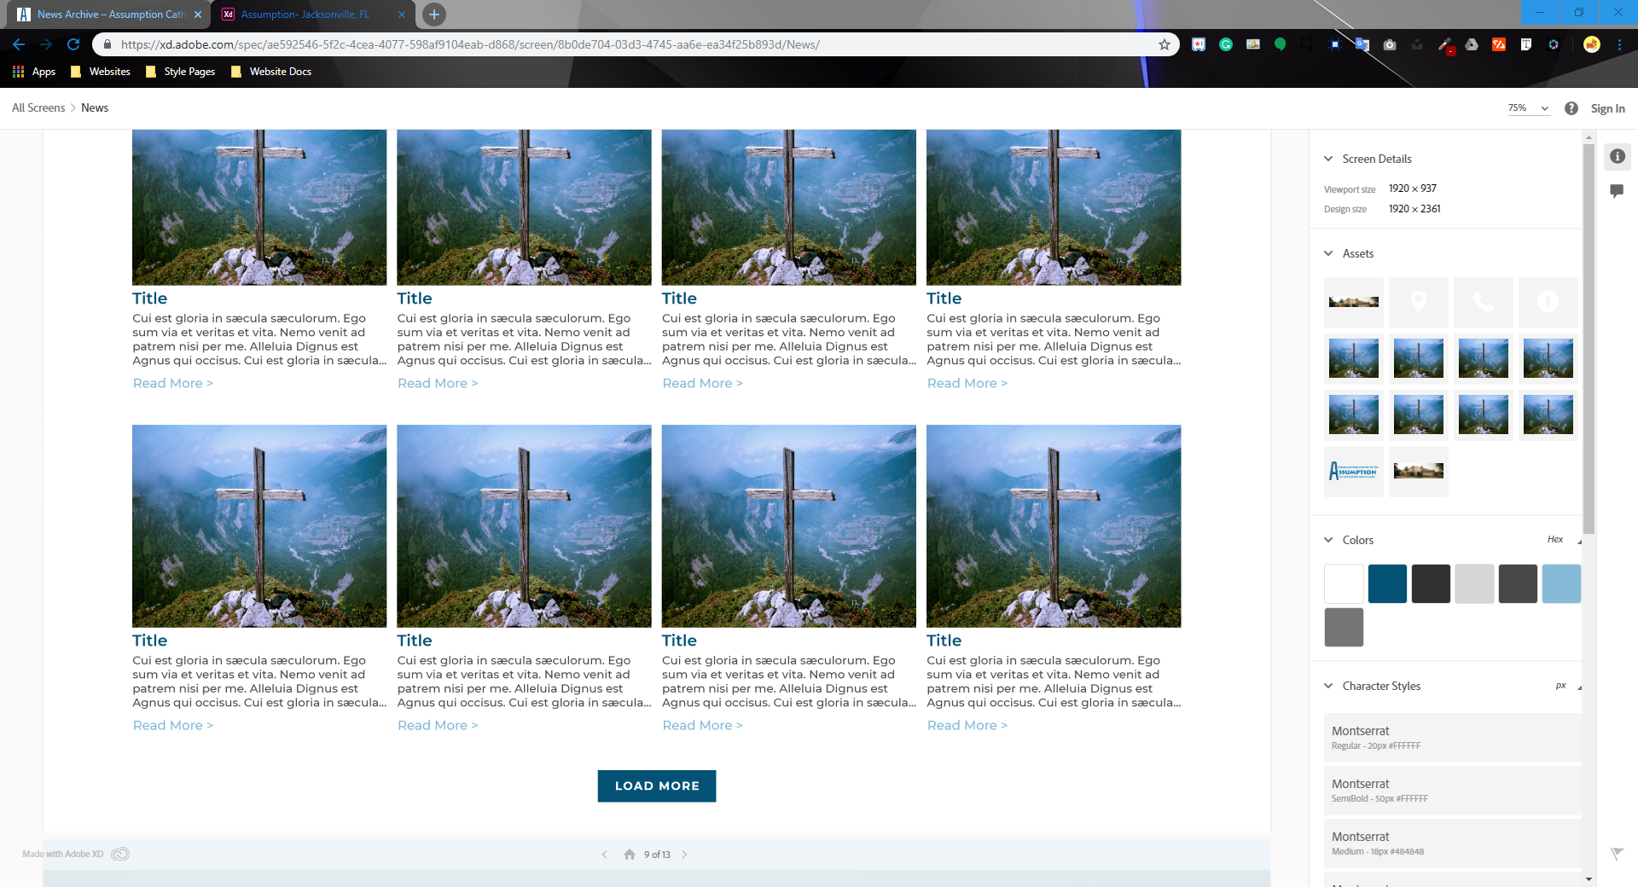
Task: Select the dark blue color swatch
Action: (1387, 584)
